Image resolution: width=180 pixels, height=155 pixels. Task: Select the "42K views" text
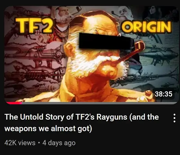tap(20, 143)
